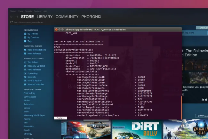Browse the Casual genre
The height and width of the screenshot is (139, 208).
coord(27,108)
